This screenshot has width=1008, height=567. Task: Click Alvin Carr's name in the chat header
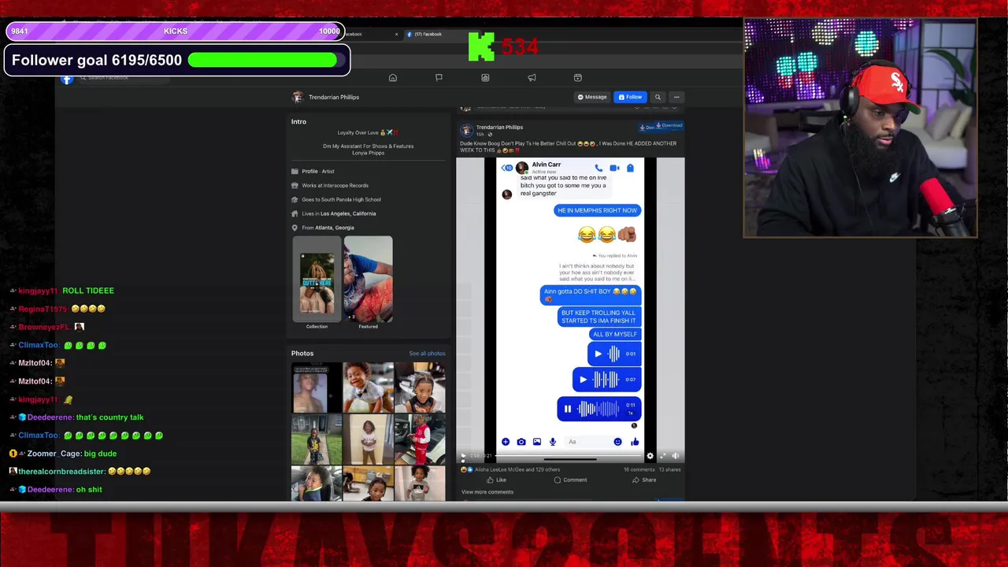click(547, 165)
